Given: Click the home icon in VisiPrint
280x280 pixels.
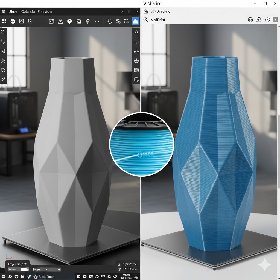Looking at the screenshot, I should click(146, 11).
